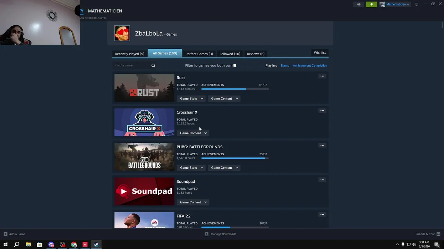Switch to Recently Played (5) tab

point(129,54)
